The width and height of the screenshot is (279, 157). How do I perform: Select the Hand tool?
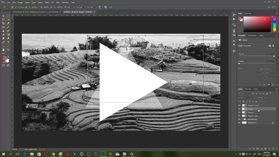(x=3, y=50)
